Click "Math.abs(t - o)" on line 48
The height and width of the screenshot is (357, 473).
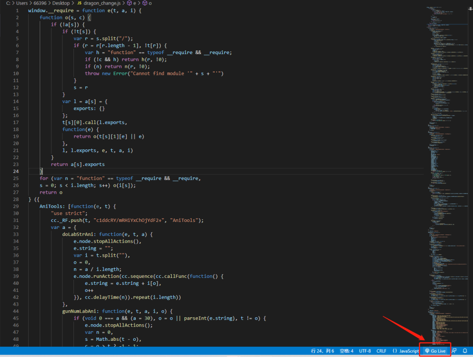(117, 339)
